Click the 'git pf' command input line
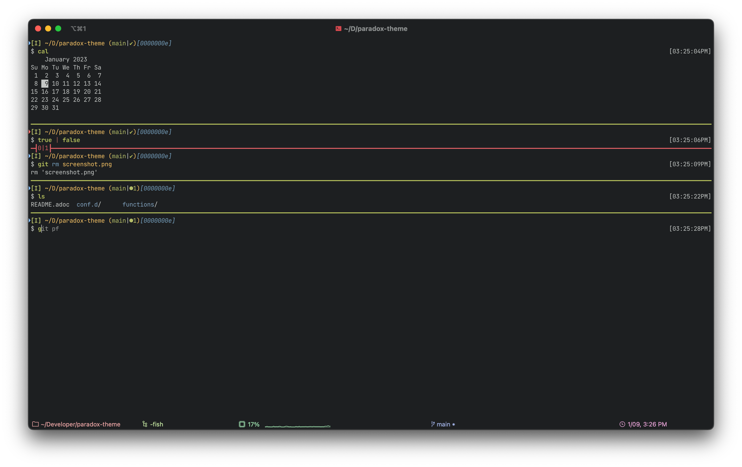Image resolution: width=742 pixels, height=467 pixels. pos(48,229)
